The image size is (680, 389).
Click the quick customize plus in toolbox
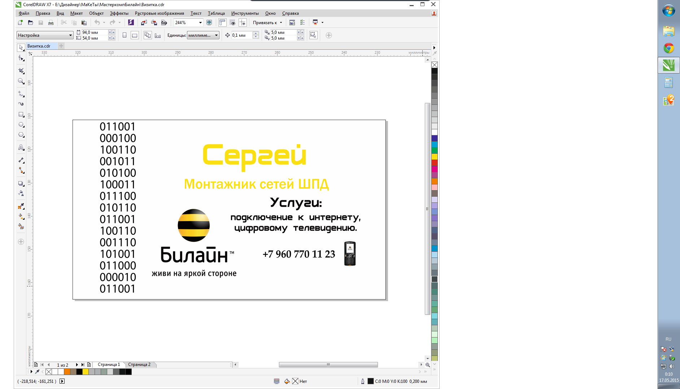[21, 242]
